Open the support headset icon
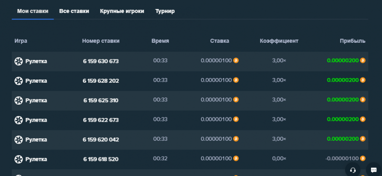The height and width of the screenshot is (176, 382). coord(352,170)
